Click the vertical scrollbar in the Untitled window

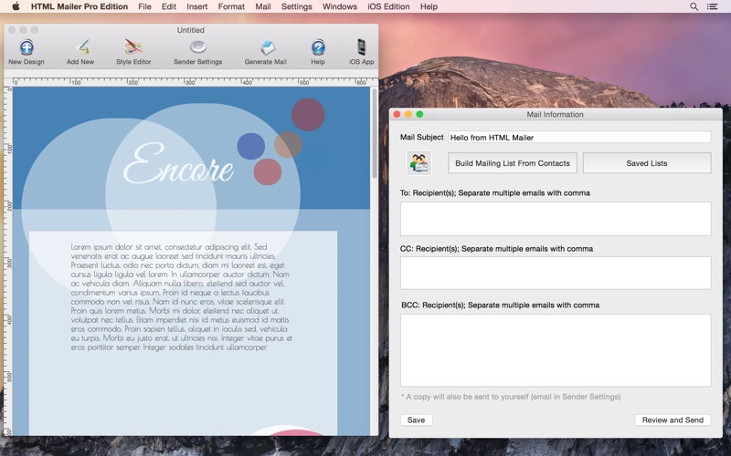375,132
